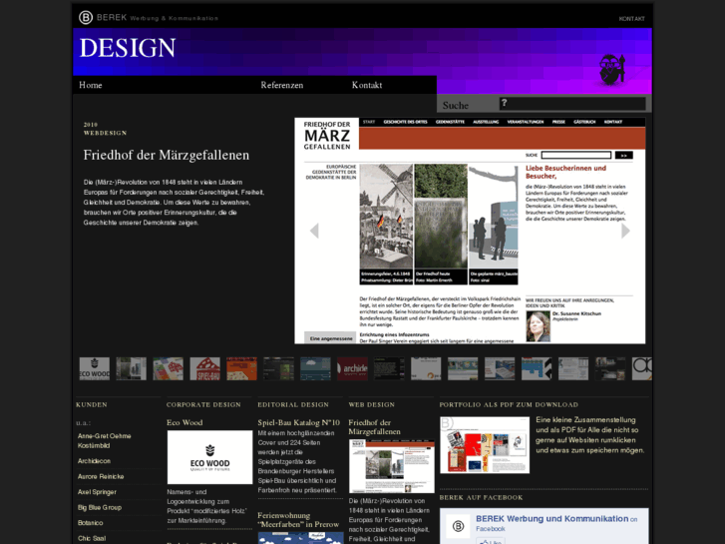Click the BEREK circled B logo

click(86, 18)
